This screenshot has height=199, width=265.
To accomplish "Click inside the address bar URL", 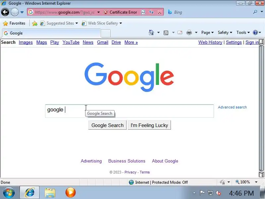I will point(65,12).
